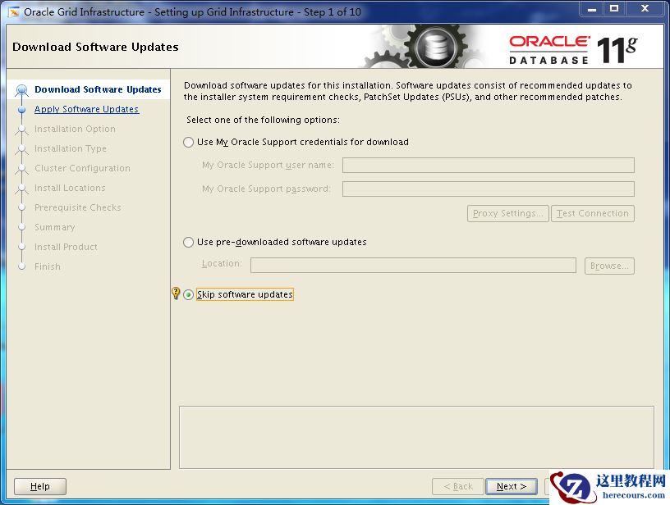Click Install Locations step in sidebar
The height and width of the screenshot is (505, 670).
[70, 188]
